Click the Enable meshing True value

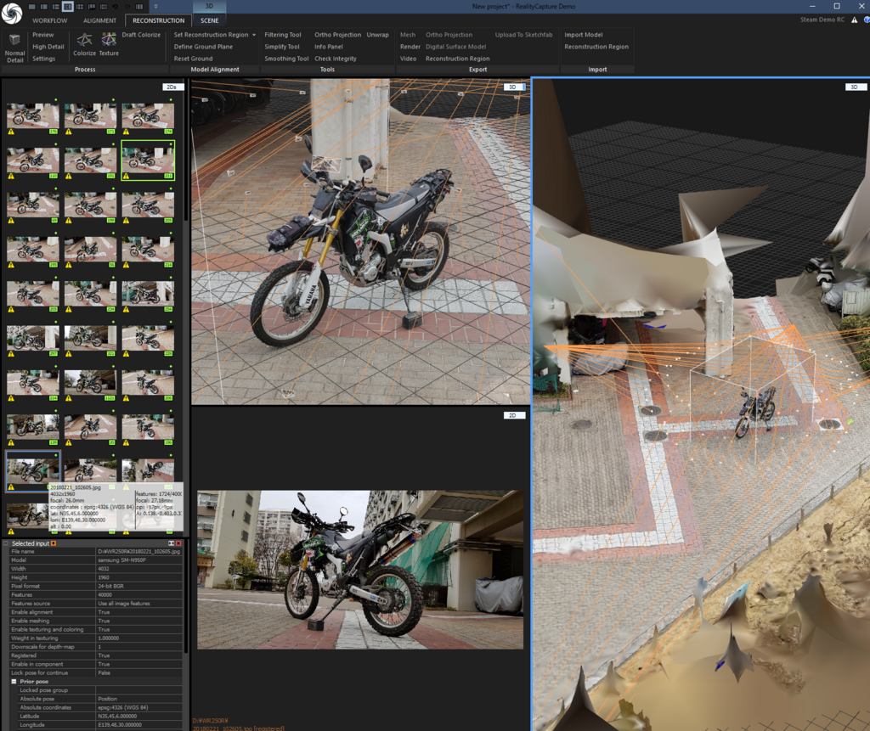pyautogui.click(x=139, y=621)
